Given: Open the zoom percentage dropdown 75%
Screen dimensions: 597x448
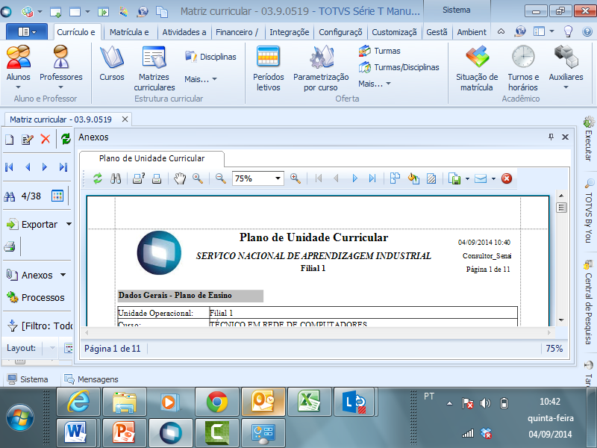Looking at the screenshot, I should [x=278, y=178].
